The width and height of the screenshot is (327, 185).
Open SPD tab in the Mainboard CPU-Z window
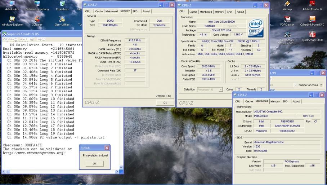(285, 101)
